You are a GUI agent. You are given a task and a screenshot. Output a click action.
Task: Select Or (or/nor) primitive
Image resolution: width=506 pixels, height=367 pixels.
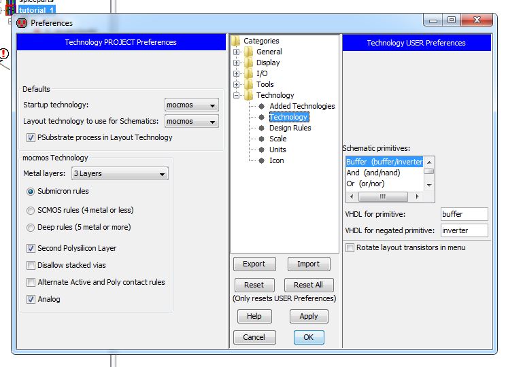pos(384,183)
